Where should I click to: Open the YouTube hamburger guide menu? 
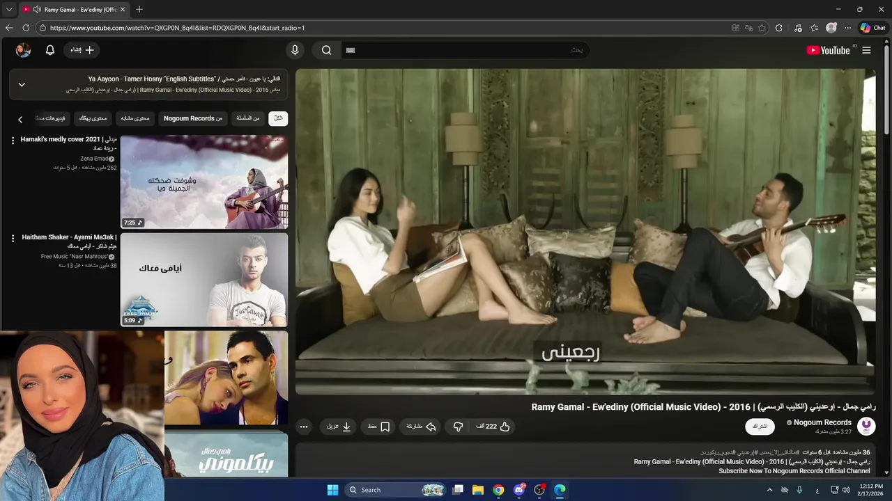coord(866,50)
